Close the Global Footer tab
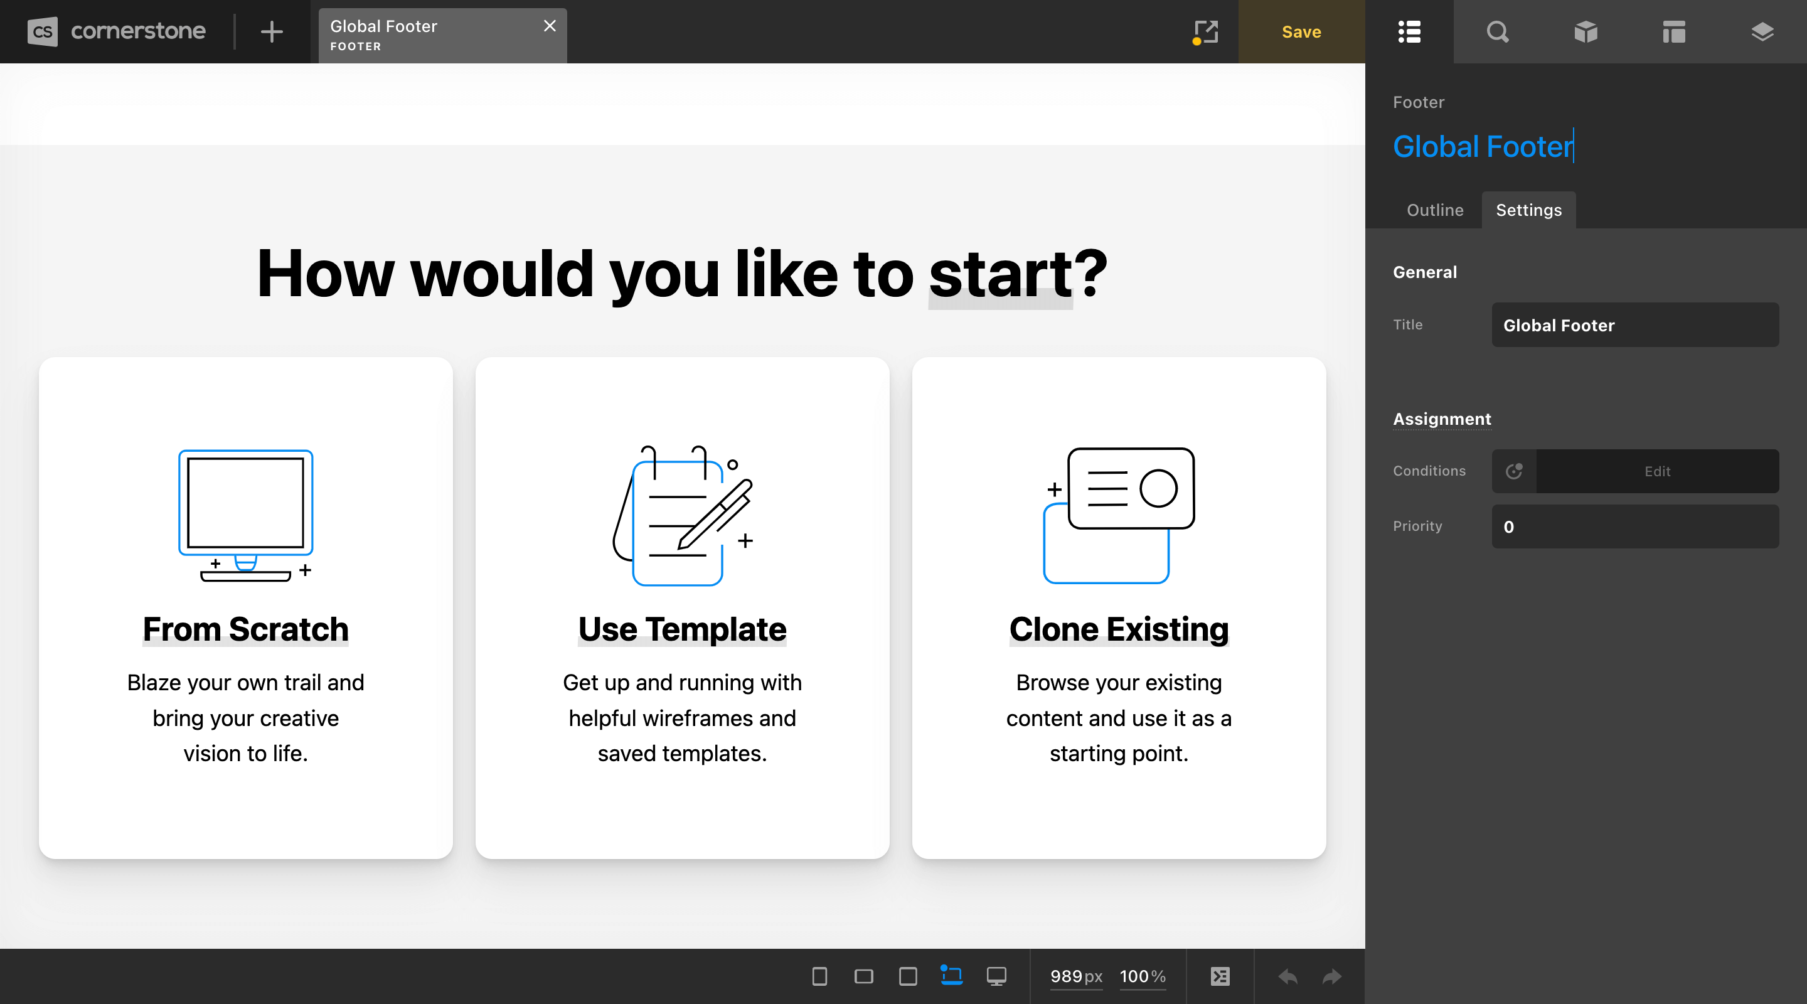Image resolution: width=1807 pixels, height=1004 pixels. coord(549,26)
